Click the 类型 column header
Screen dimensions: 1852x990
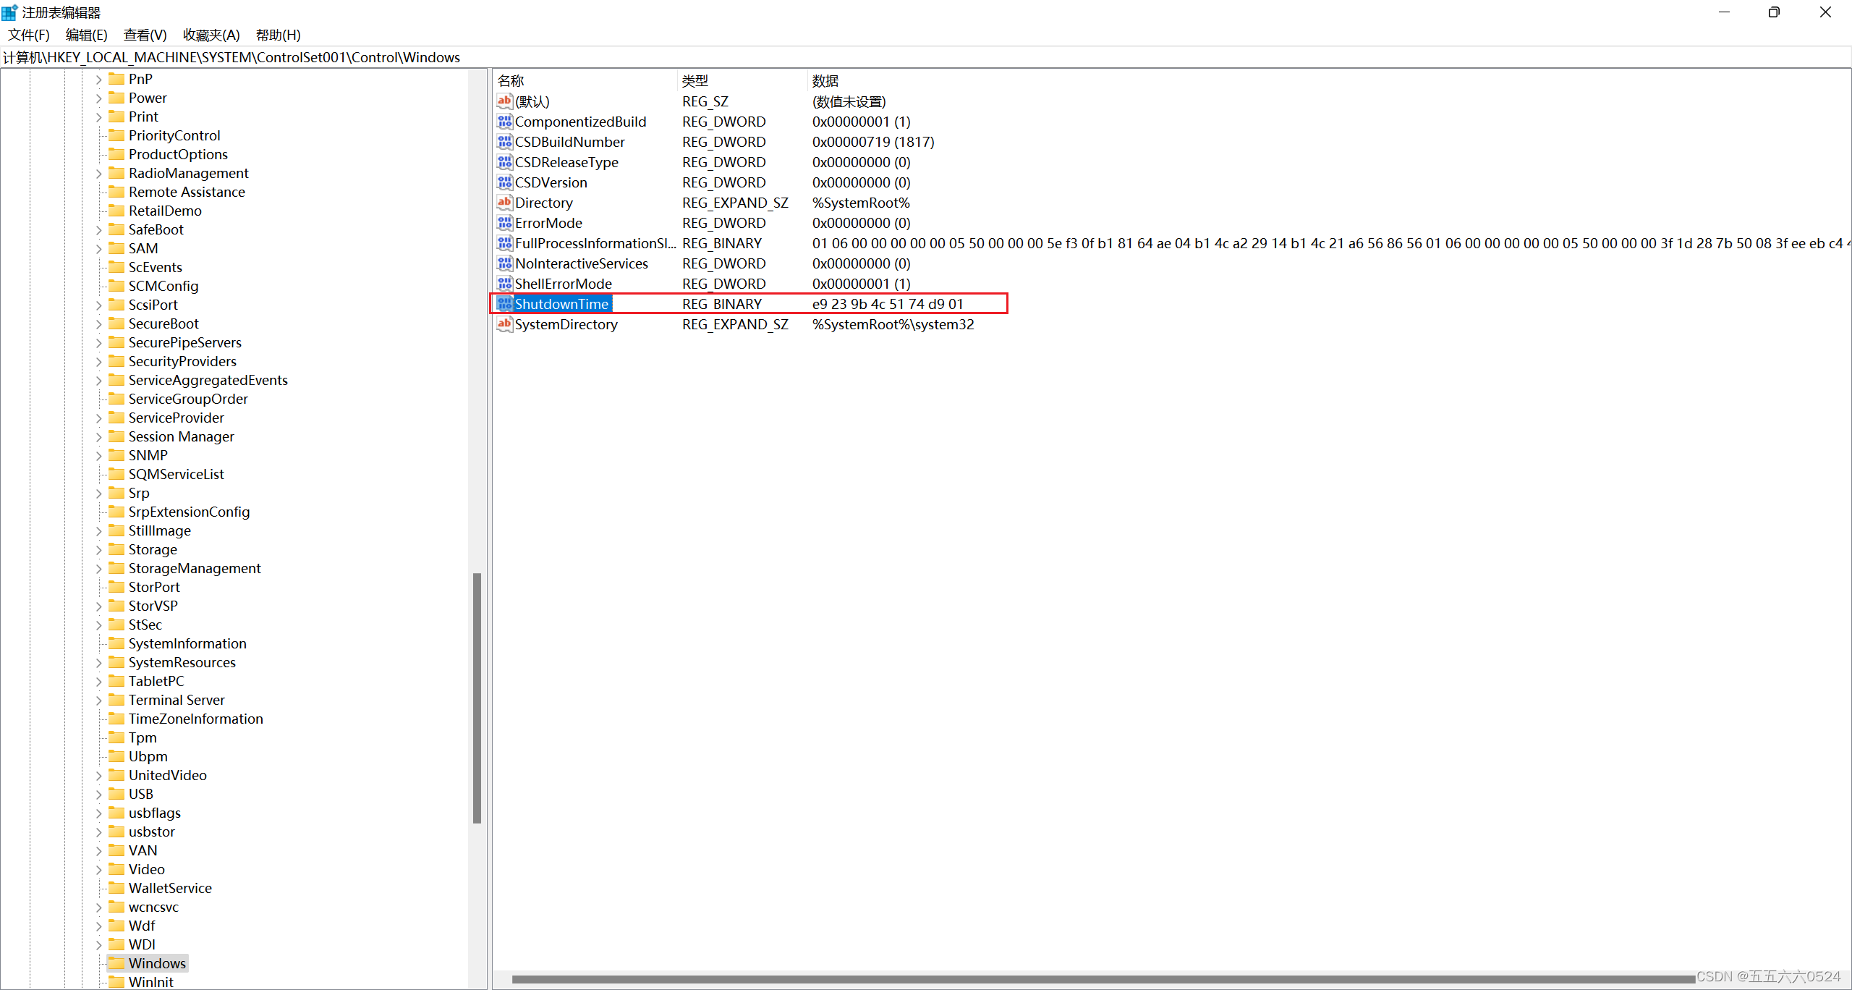coord(695,81)
